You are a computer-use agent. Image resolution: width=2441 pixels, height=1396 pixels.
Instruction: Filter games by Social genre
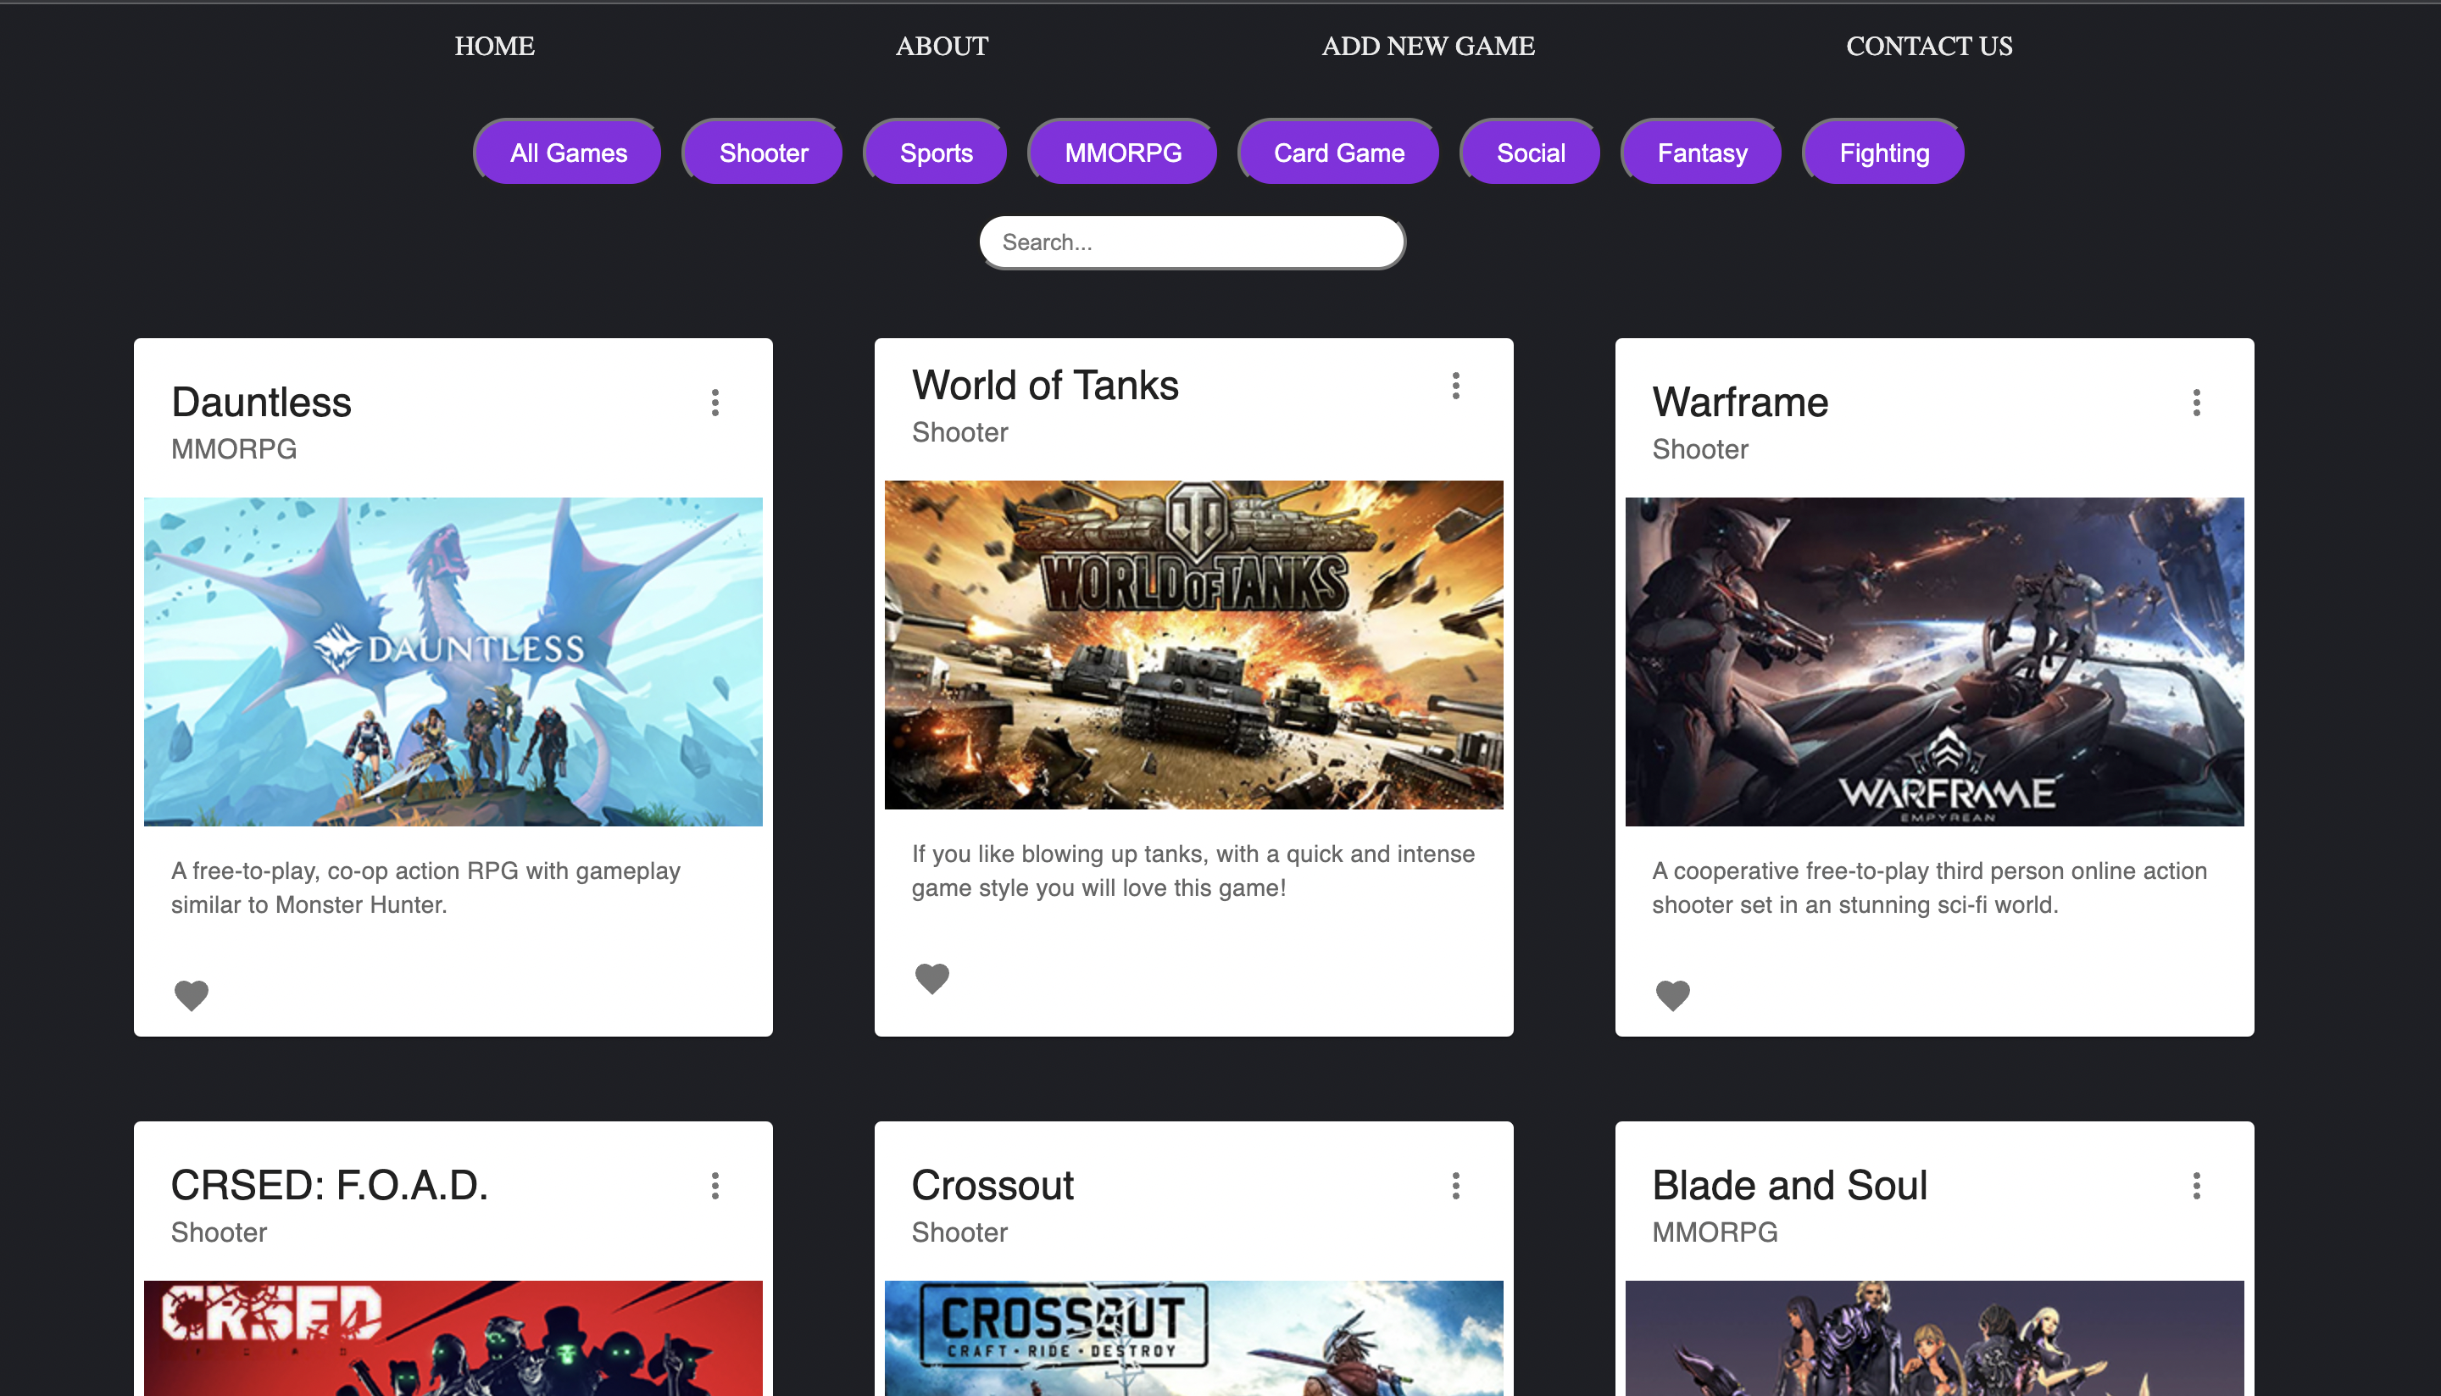click(1530, 153)
